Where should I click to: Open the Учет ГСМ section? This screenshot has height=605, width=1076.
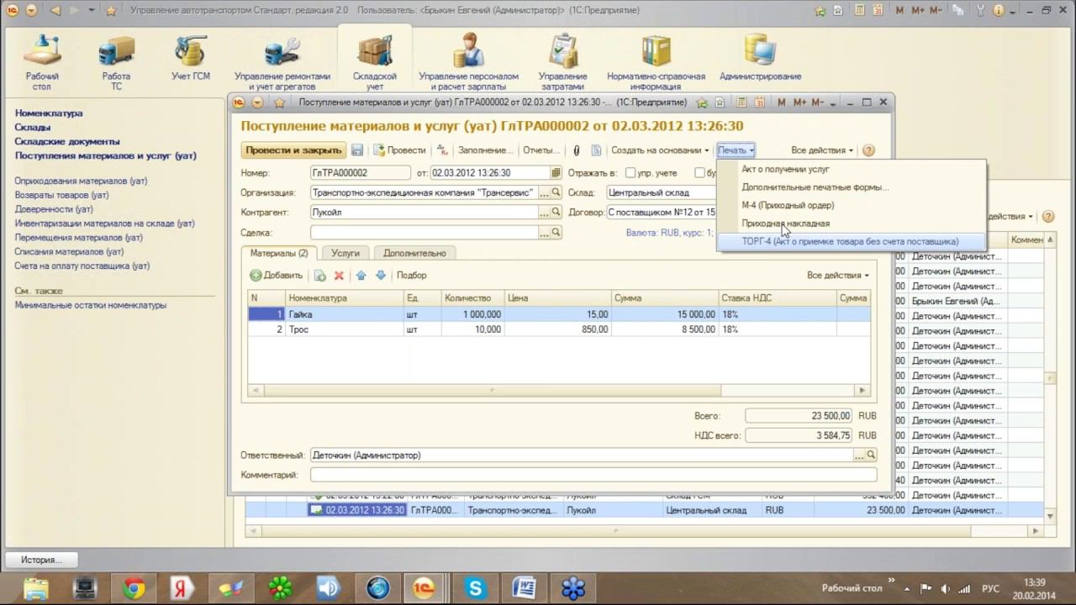[191, 59]
